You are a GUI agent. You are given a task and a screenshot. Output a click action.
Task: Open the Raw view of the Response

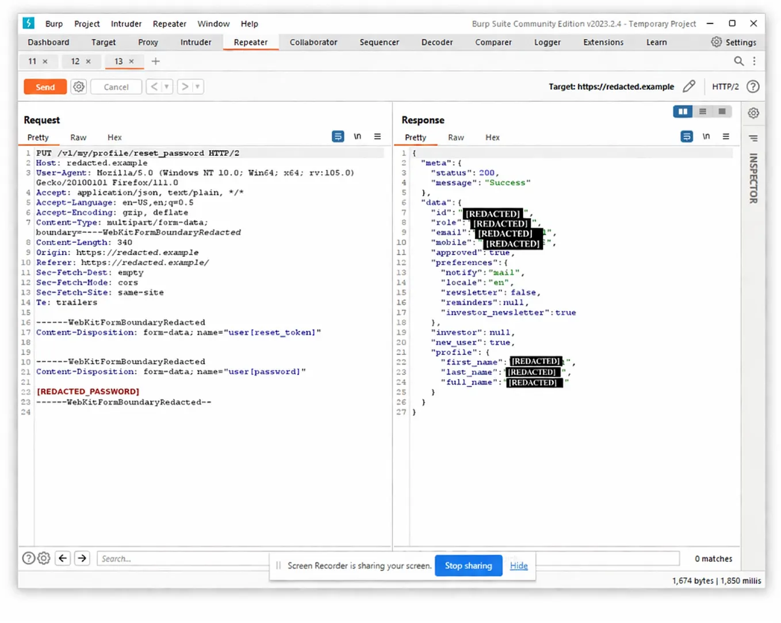point(455,137)
